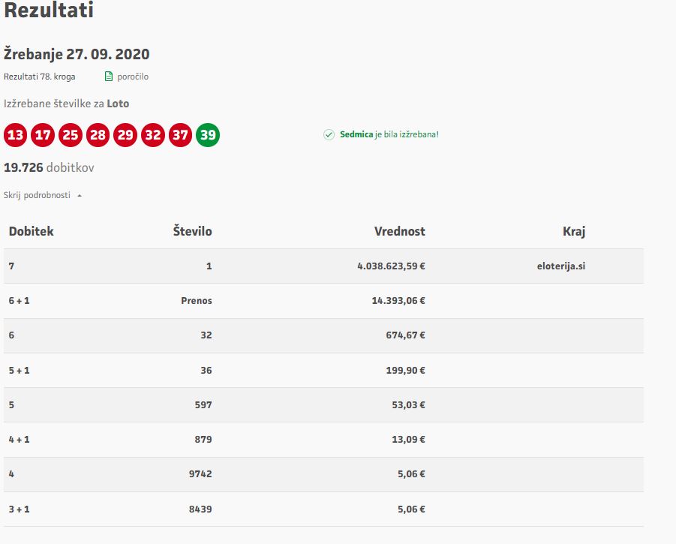Click the Število column header
Viewport: 676px width, 544px height.
[192, 231]
